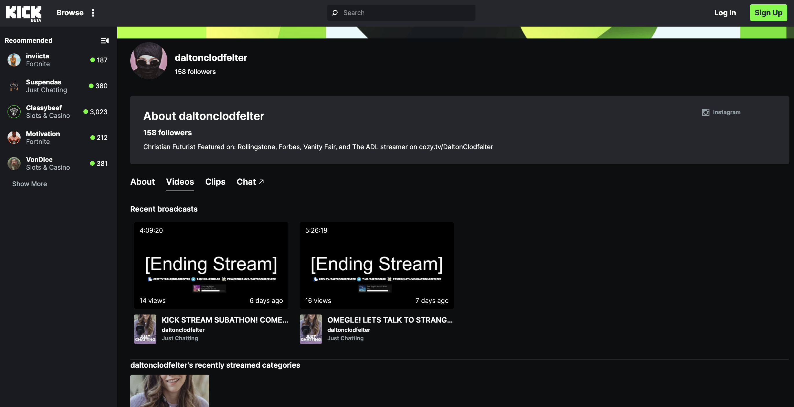This screenshot has height=407, width=794.
Task: Click the Kick logo in header
Action: point(23,13)
